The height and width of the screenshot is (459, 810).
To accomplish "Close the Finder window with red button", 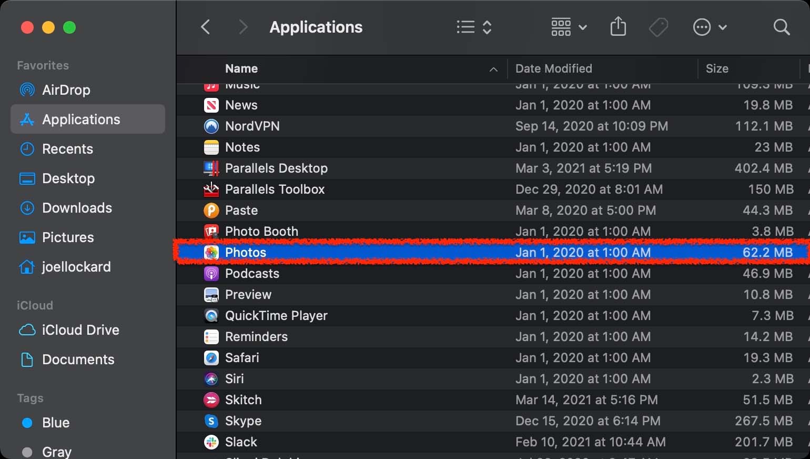I will [27, 27].
